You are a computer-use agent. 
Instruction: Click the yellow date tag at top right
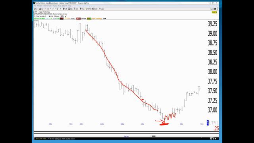(214, 12)
